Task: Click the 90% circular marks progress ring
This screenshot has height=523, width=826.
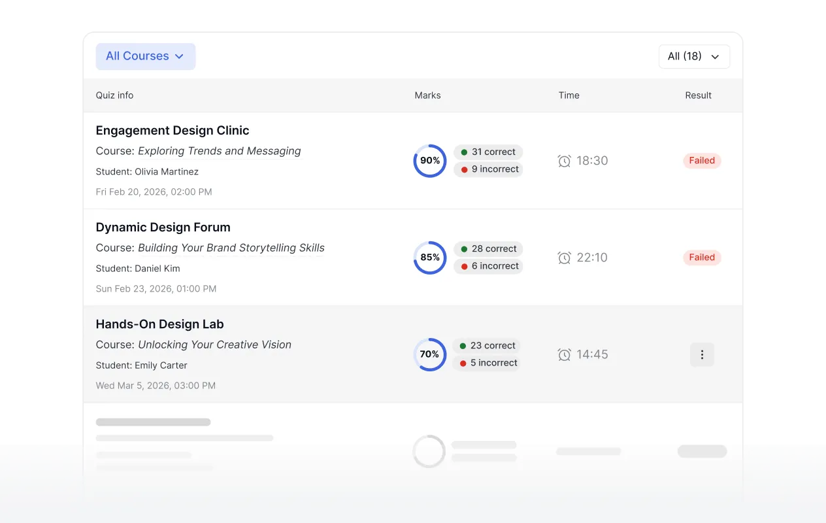Action: click(x=430, y=161)
